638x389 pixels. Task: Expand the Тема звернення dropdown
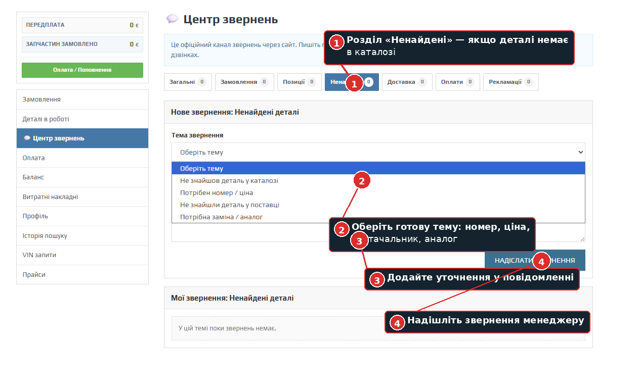[378, 152]
